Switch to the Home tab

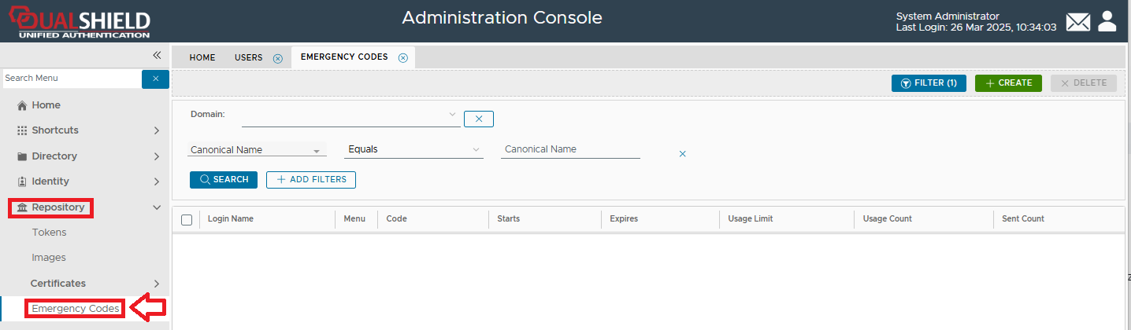point(202,57)
